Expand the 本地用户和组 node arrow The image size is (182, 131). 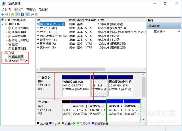[x=6, y=40]
